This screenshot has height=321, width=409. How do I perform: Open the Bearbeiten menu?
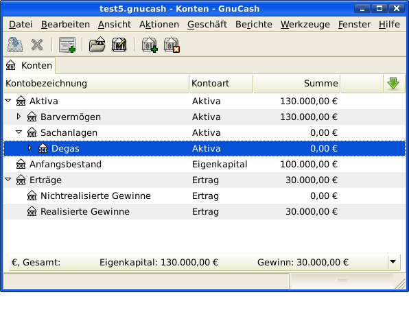pos(65,25)
